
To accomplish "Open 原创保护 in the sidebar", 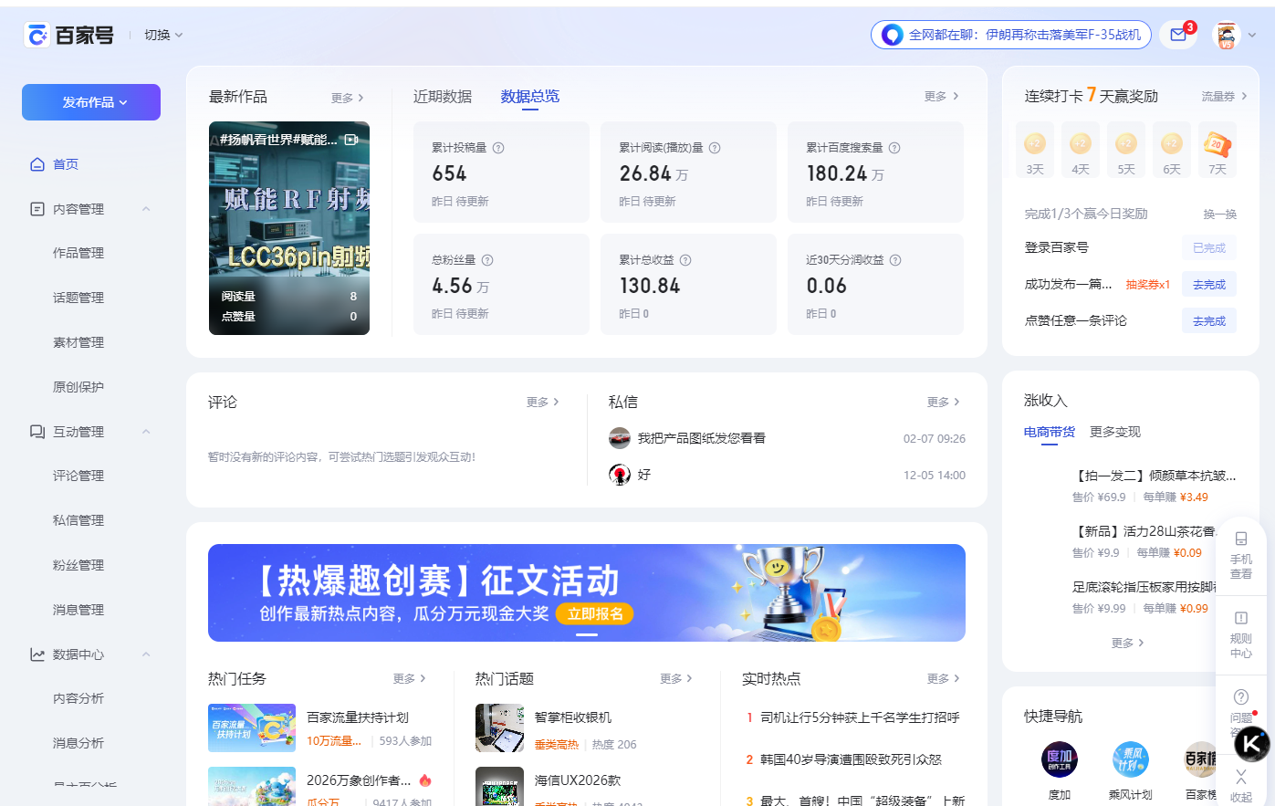I will pos(78,387).
